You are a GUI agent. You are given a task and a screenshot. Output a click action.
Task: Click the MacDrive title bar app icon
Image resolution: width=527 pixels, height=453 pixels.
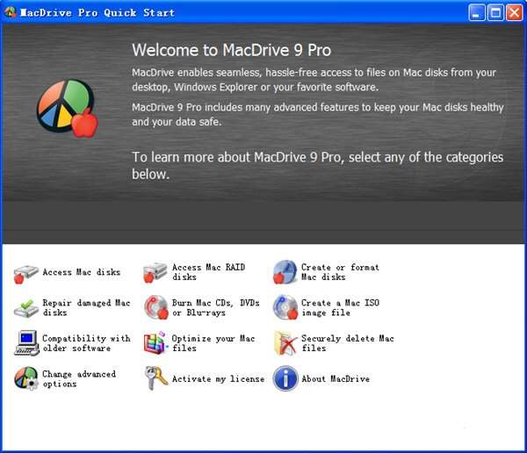pos(10,12)
